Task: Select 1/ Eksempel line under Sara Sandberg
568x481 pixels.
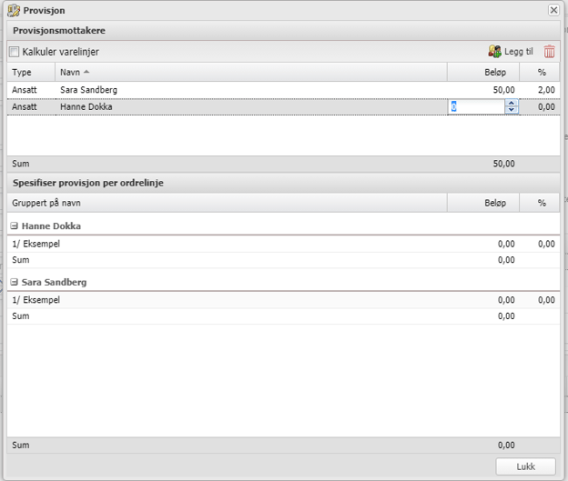Action: point(228,300)
